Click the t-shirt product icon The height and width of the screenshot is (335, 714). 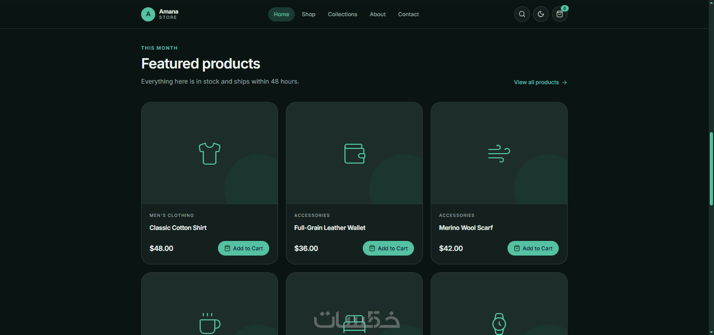pyautogui.click(x=210, y=153)
